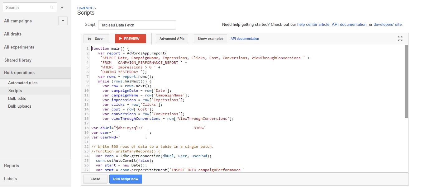
Task: Click the search magnifier icon
Action: click(51, 7)
